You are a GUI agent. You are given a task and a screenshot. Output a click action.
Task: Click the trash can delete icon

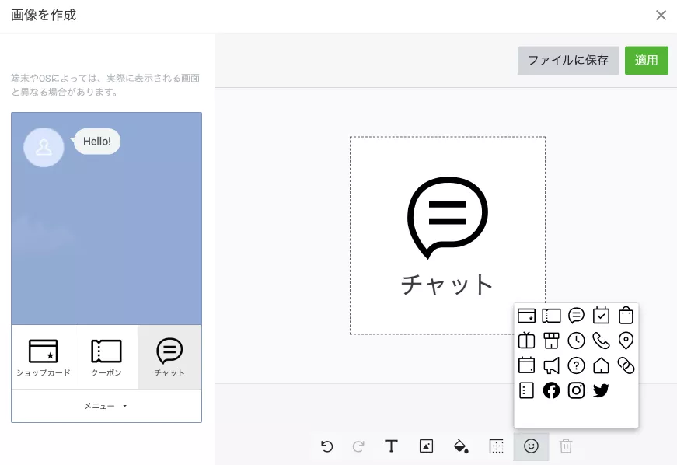pyautogui.click(x=566, y=446)
